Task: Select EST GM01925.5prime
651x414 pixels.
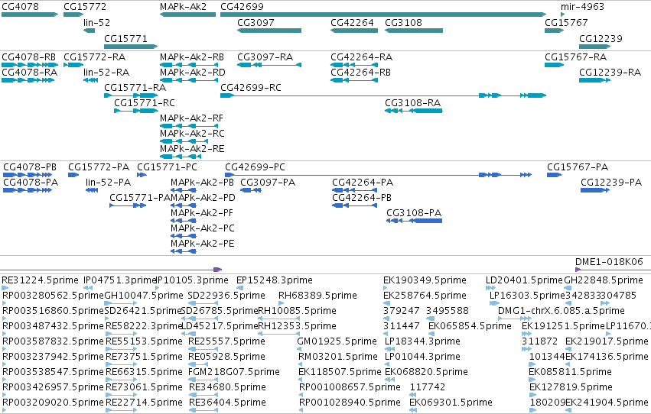Action: pos(337,342)
